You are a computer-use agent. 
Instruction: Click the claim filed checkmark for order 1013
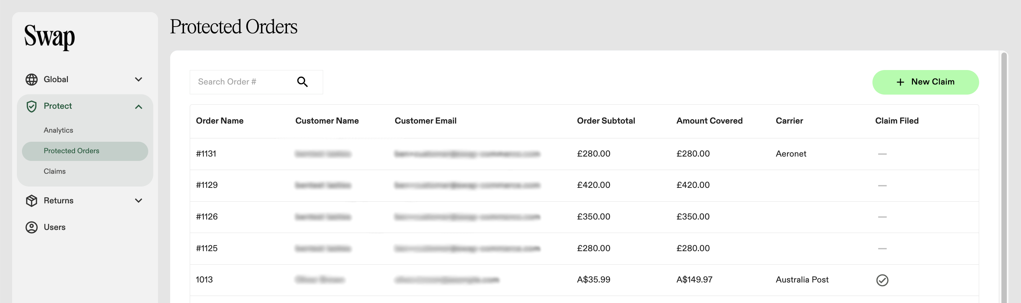[882, 280]
